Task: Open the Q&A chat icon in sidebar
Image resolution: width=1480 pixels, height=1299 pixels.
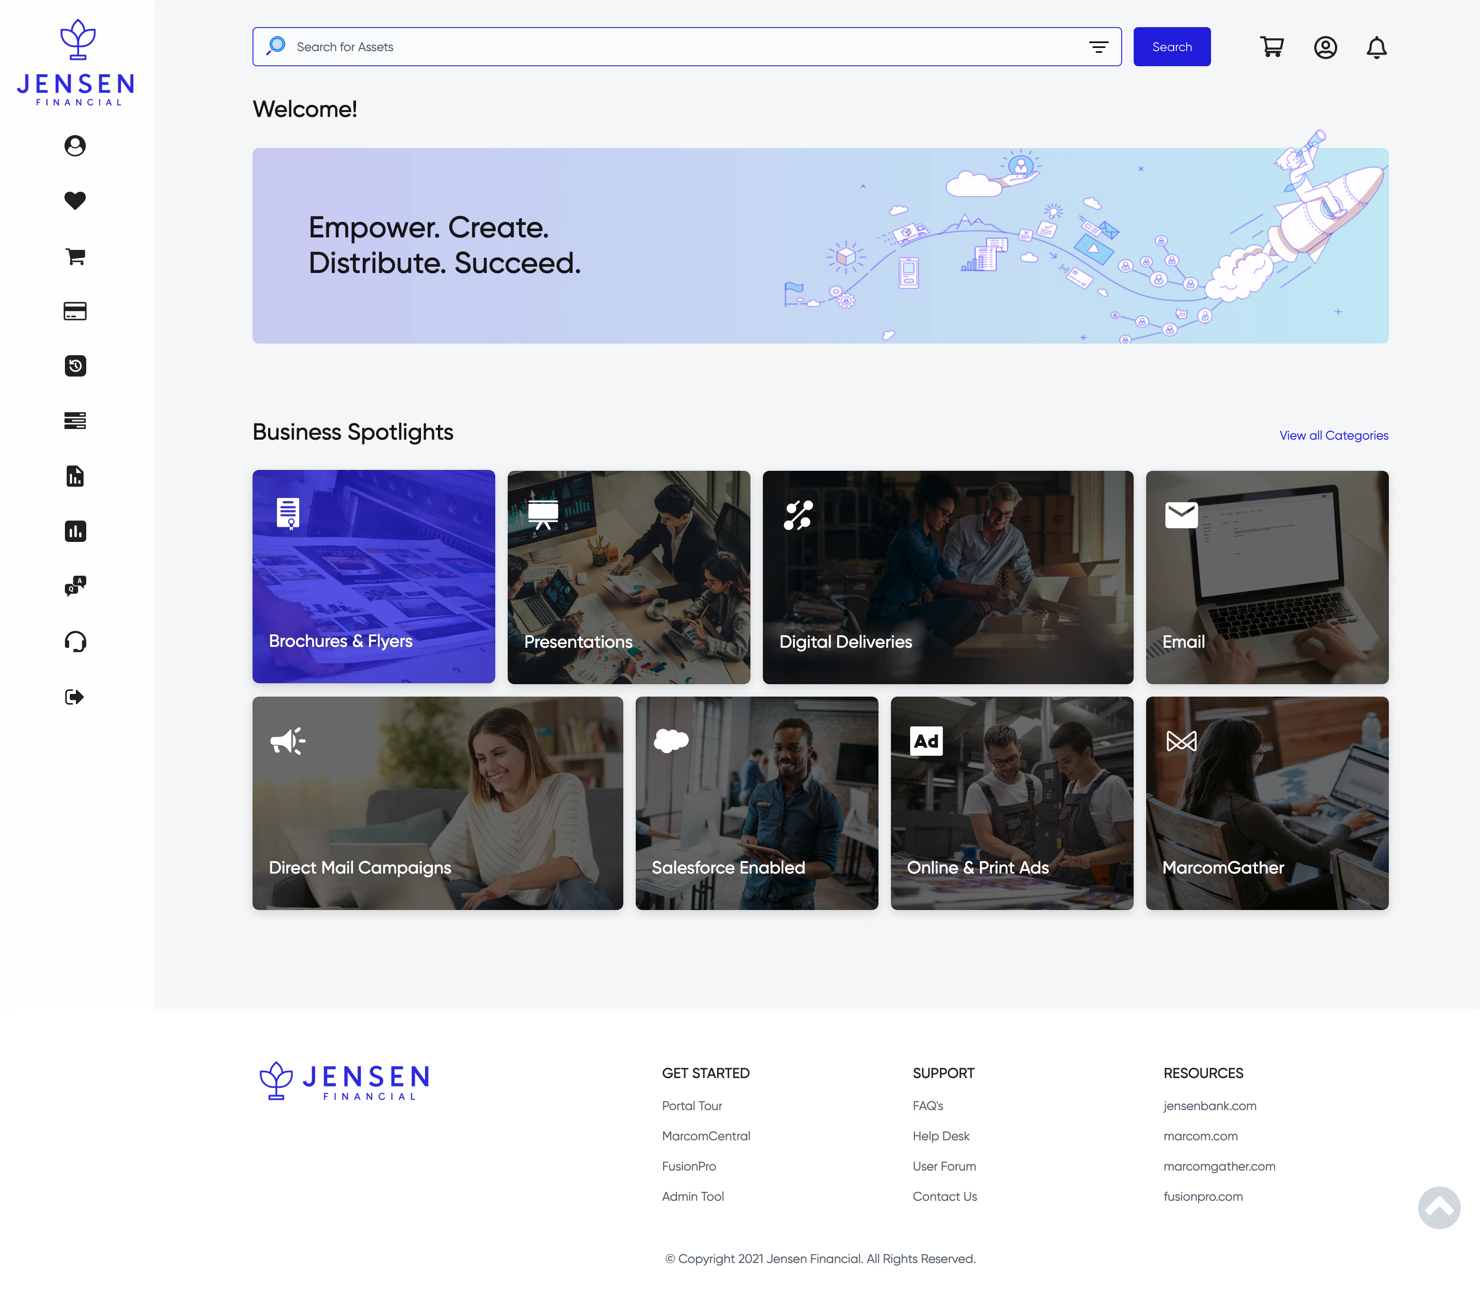Action: tap(75, 586)
